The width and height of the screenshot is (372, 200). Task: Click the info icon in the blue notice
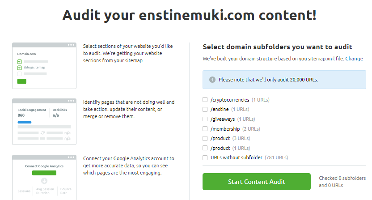pyautogui.click(x=212, y=80)
